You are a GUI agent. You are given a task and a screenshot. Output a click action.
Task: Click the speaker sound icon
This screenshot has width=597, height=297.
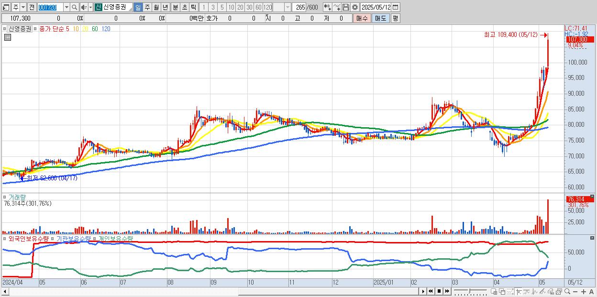click(84, 8)
